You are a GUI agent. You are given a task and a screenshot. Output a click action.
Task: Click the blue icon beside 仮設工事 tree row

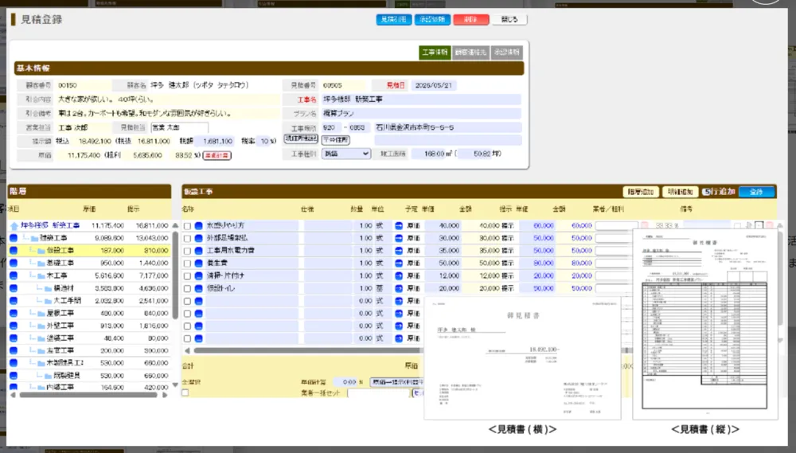14,250
